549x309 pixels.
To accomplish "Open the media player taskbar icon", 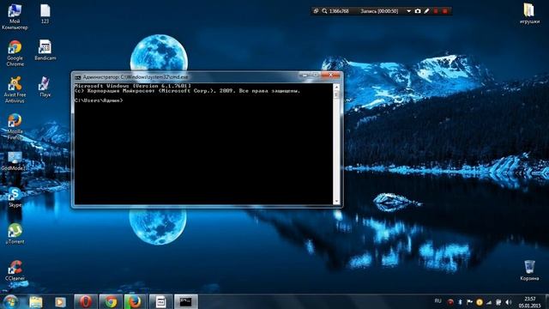I will pos(60,301).
